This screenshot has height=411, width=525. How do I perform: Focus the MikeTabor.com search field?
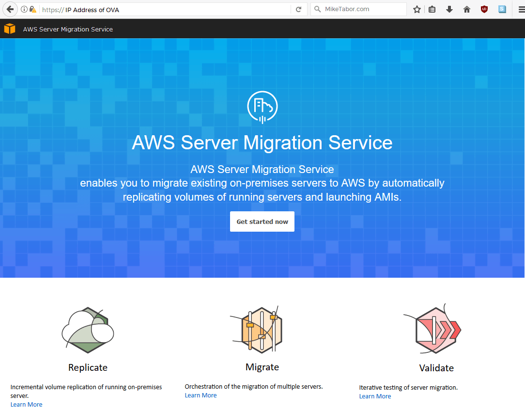click(358, 9)
